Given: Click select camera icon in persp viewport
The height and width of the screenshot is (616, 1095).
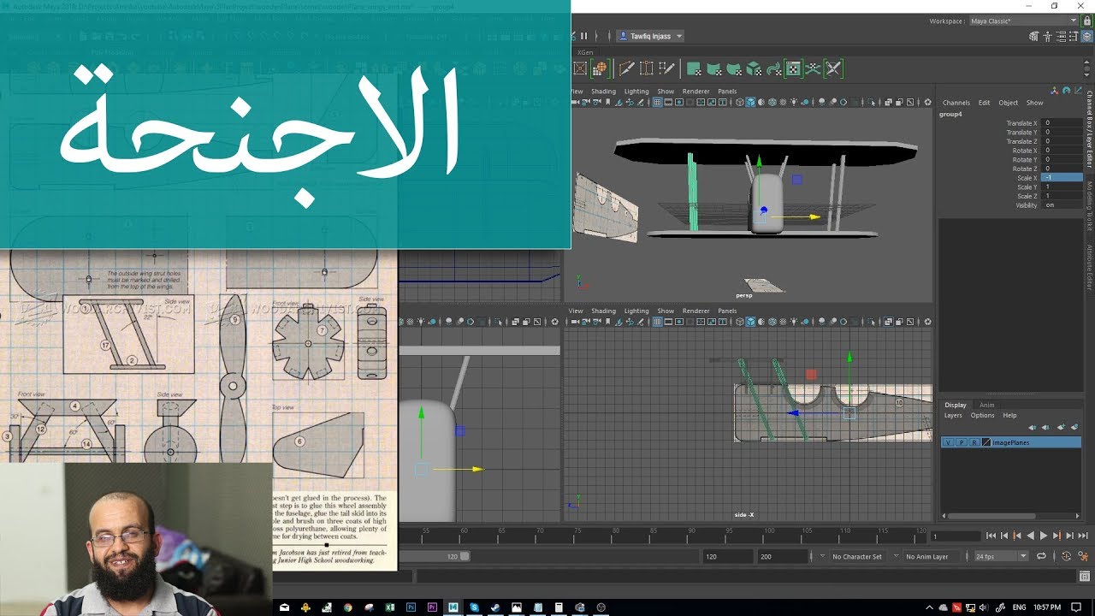Looking at the screenshot, I should tap(575, 102).
